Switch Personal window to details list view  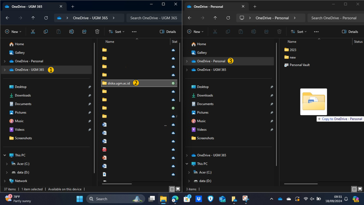[354, 189]
